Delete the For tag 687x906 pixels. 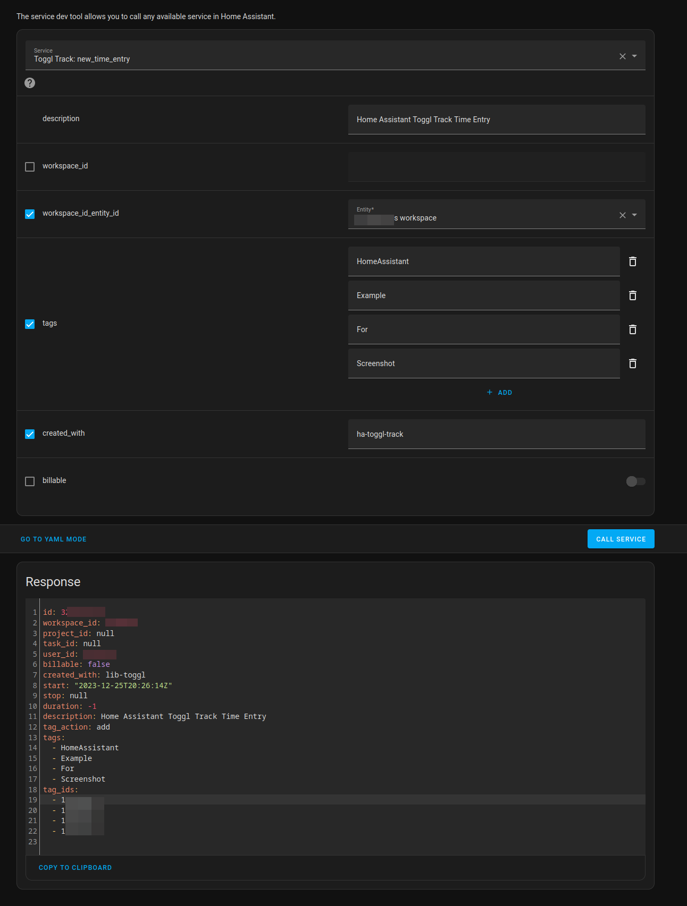633,329
